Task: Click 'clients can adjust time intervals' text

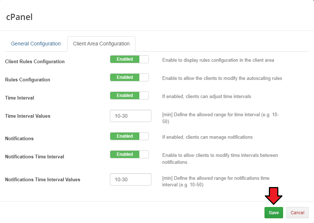Action: click(207, 97)
